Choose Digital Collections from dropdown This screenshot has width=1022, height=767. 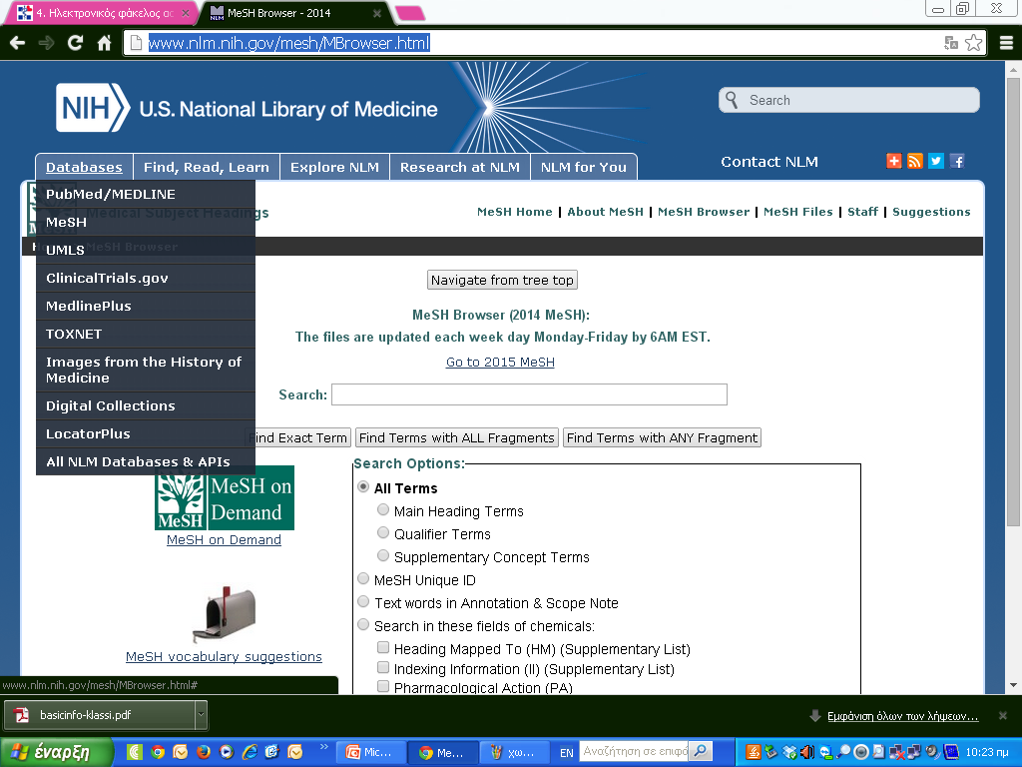coord(146,406)
